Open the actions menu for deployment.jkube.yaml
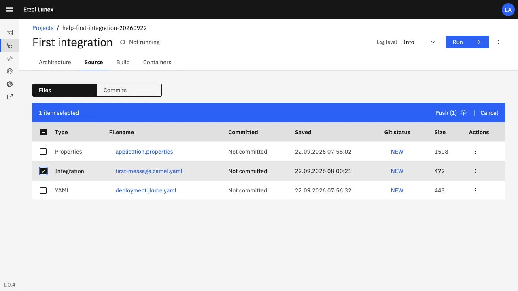 pyautogui.click(x=475, y=190)
